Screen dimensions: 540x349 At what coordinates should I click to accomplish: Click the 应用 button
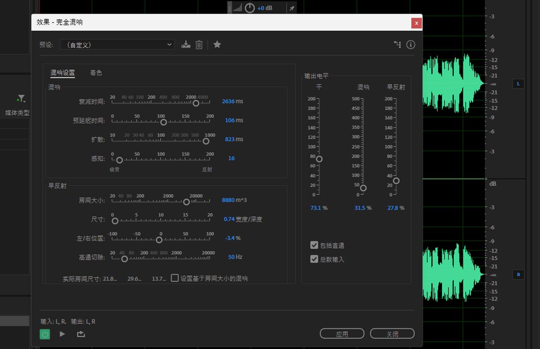(342, 334)
